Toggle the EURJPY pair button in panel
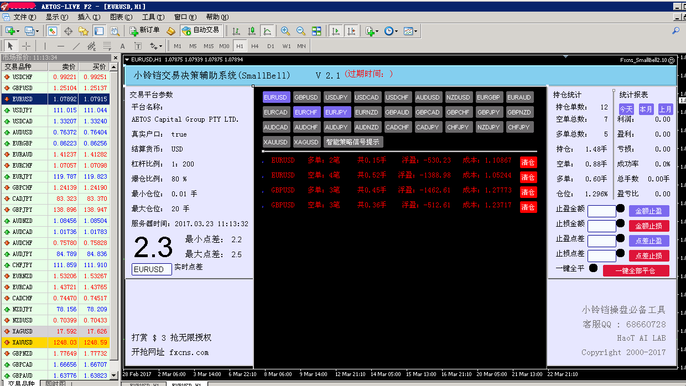Screen dimensions: 686x386 pyautogui.click(x=336, y=112)
